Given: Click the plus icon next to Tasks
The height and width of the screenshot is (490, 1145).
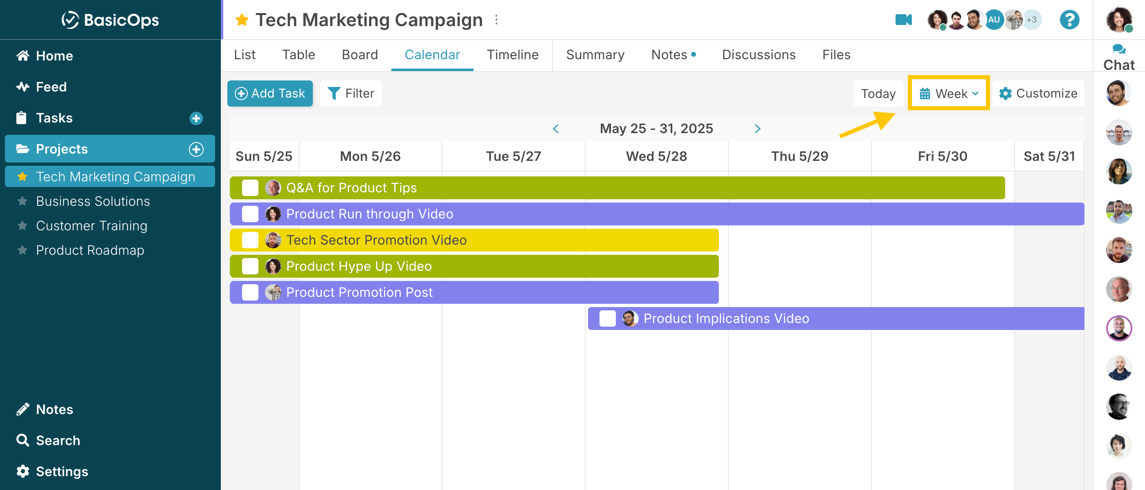Looking at the screenshot, I should [196, 118].
